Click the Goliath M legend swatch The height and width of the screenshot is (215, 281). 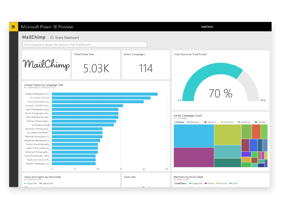coord(239,122)
